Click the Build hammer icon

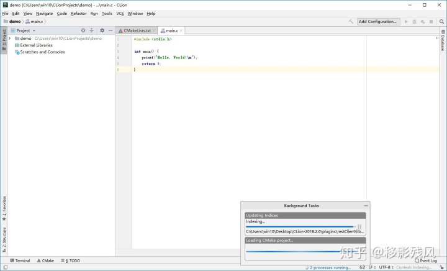coord(351,22)
